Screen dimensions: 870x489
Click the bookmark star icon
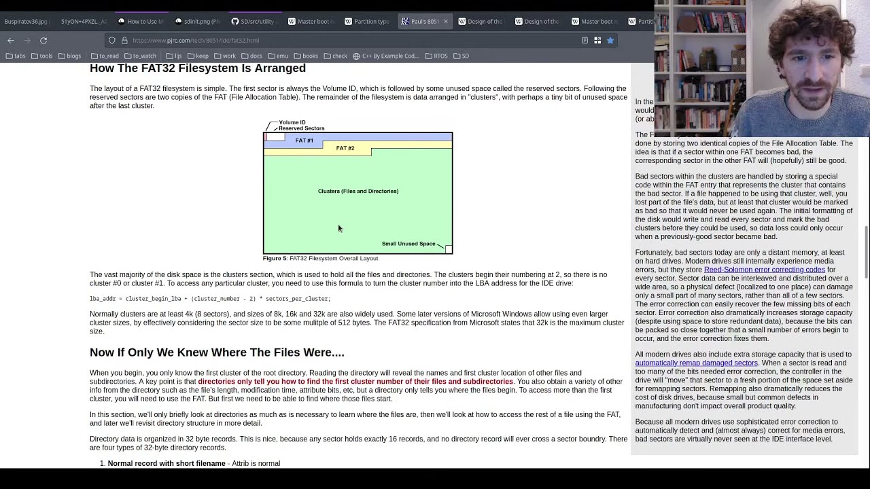610,41
